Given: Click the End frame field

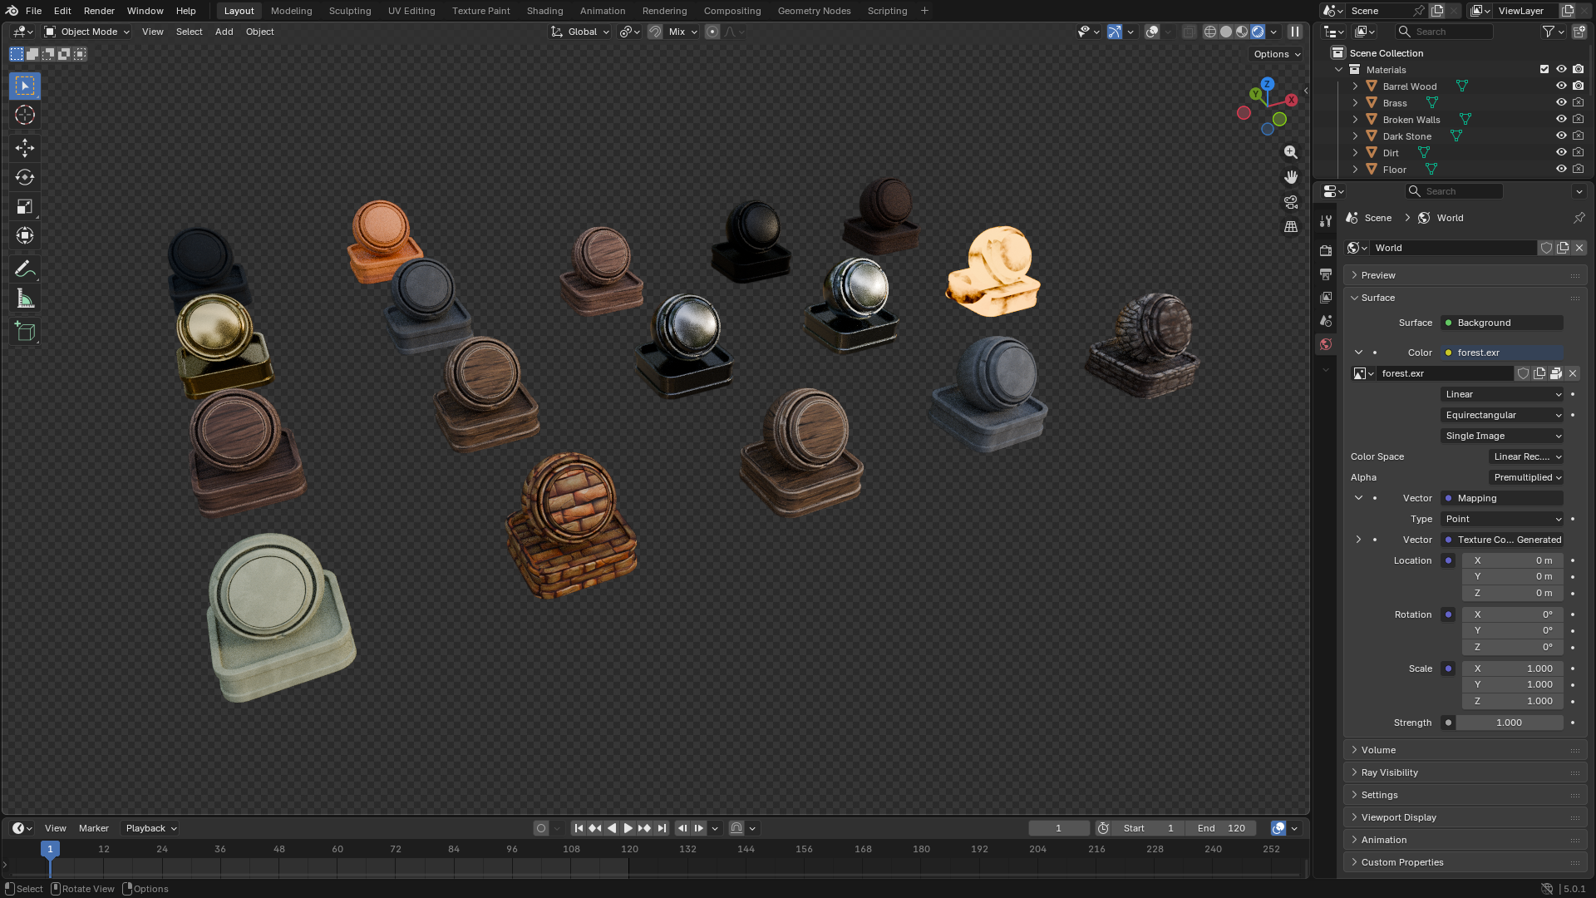Looking at the screenshot, I should (1221, 828).
